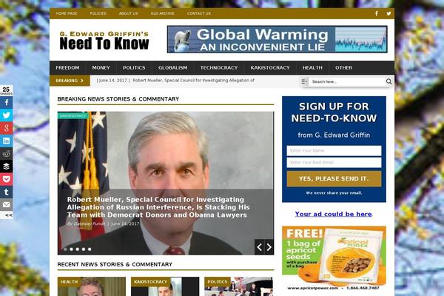This screenshot has height=296, width=444.
Task: Open the Politics category in main nav
Action: pyautogui.click(x=134, y=67)
